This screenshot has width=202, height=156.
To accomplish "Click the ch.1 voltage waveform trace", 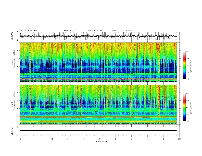I will 98,36.
